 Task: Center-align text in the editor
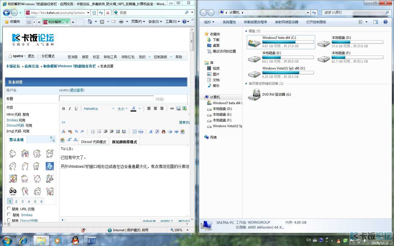[155, 109]
